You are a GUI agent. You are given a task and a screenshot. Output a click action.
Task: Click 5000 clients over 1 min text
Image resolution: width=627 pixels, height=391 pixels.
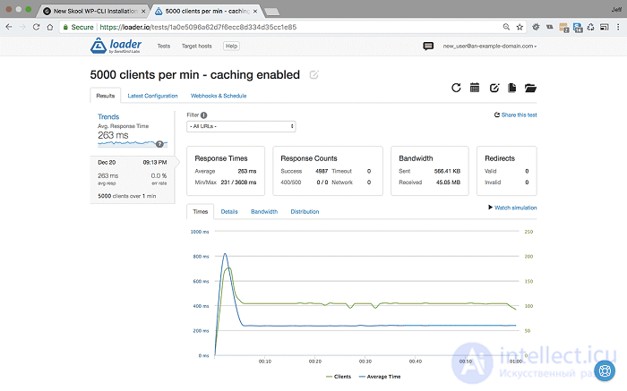(x=127, y=196)
